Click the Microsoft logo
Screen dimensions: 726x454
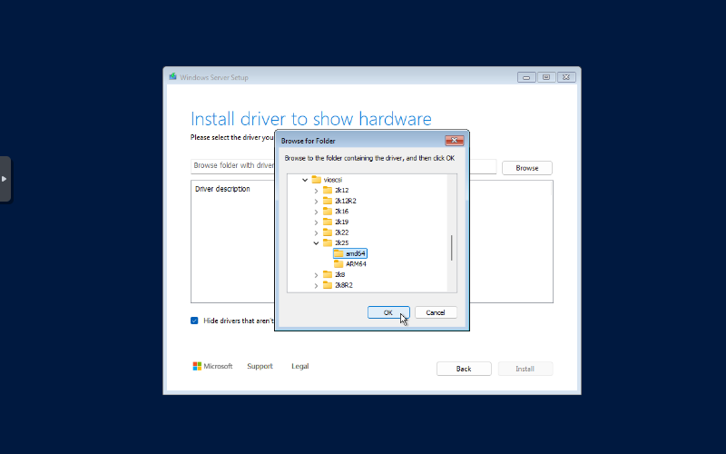pyautogui.click(x=197, y=366)
